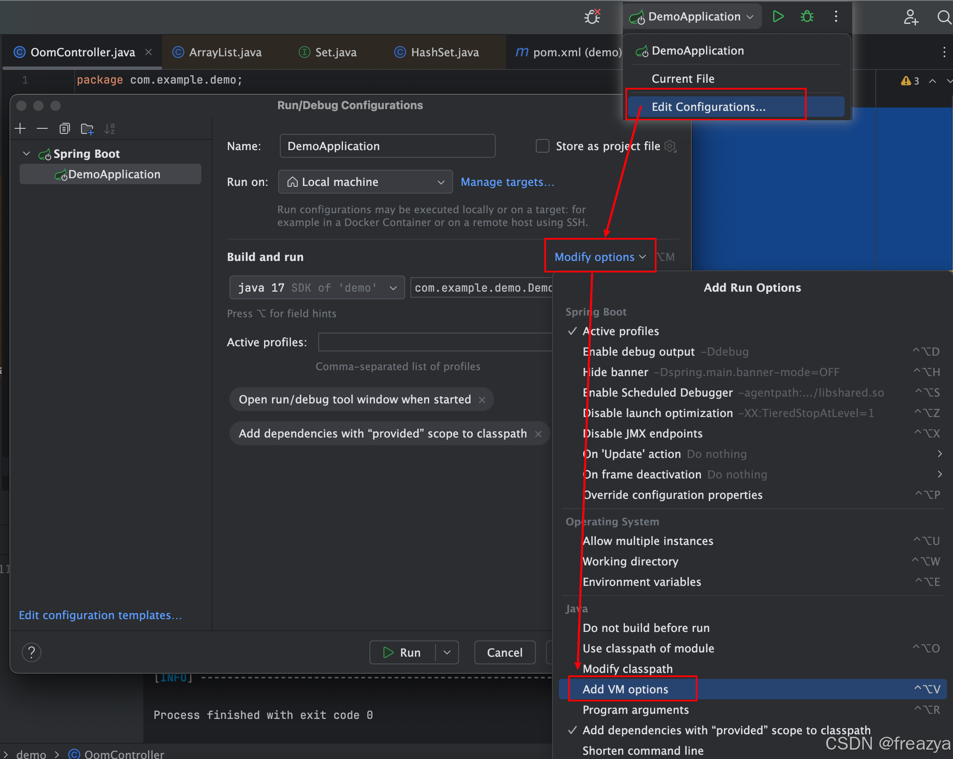Open the Manage targets link
Viewport: 953px width, 759px height.
tap(507, 182)
